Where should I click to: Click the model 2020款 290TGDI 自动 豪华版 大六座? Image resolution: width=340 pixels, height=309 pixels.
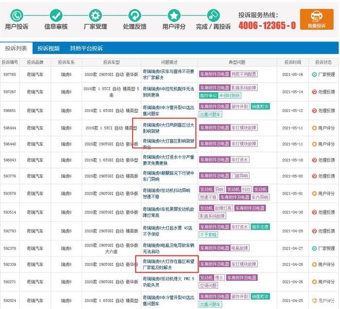tap(111, 248)
